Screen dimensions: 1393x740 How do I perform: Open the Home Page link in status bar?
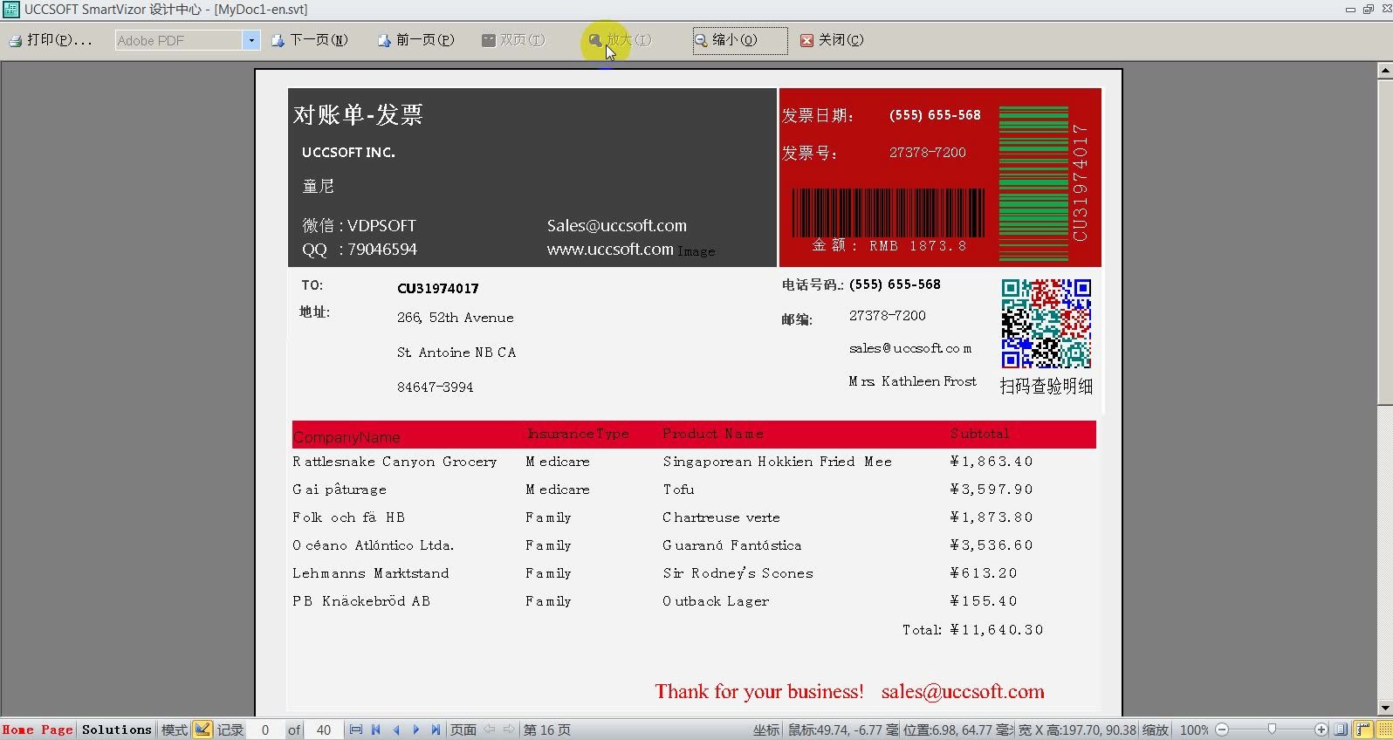click(x=38, y=730)
